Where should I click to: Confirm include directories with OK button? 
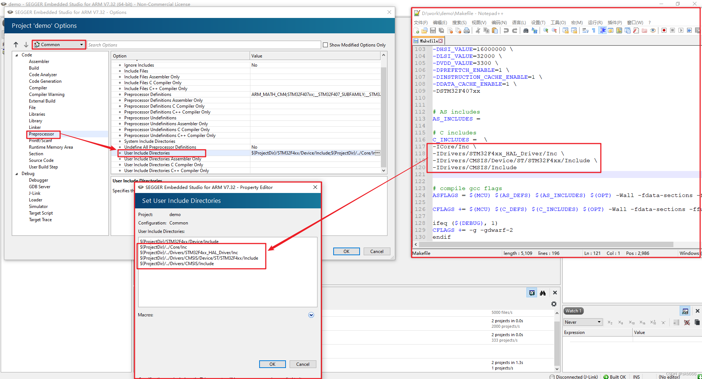tap(272, 364)
